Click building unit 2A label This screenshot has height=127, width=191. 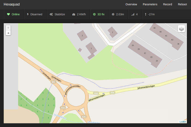pos(133,45)
